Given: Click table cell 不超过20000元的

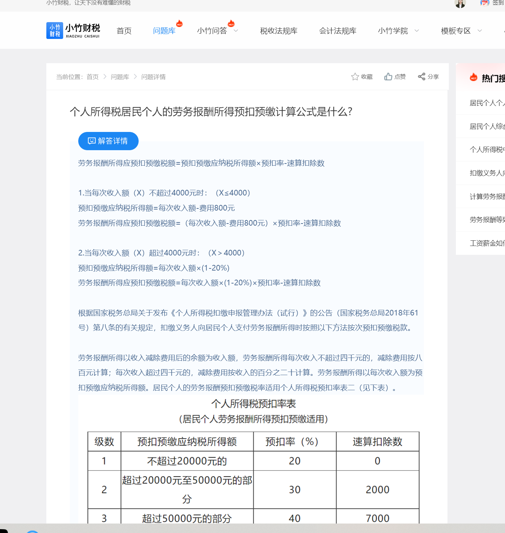Looking at the screenshot, I should point(187,461).
